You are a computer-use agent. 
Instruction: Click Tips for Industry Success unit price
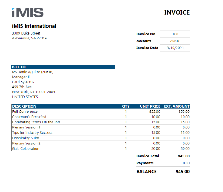tap(156, 132)
